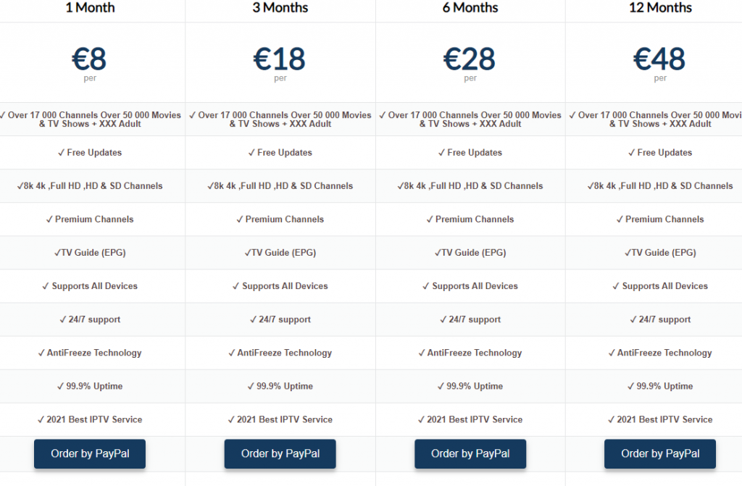Click the 3 Months column title
The image size is (742, 486).
point(280,8)
